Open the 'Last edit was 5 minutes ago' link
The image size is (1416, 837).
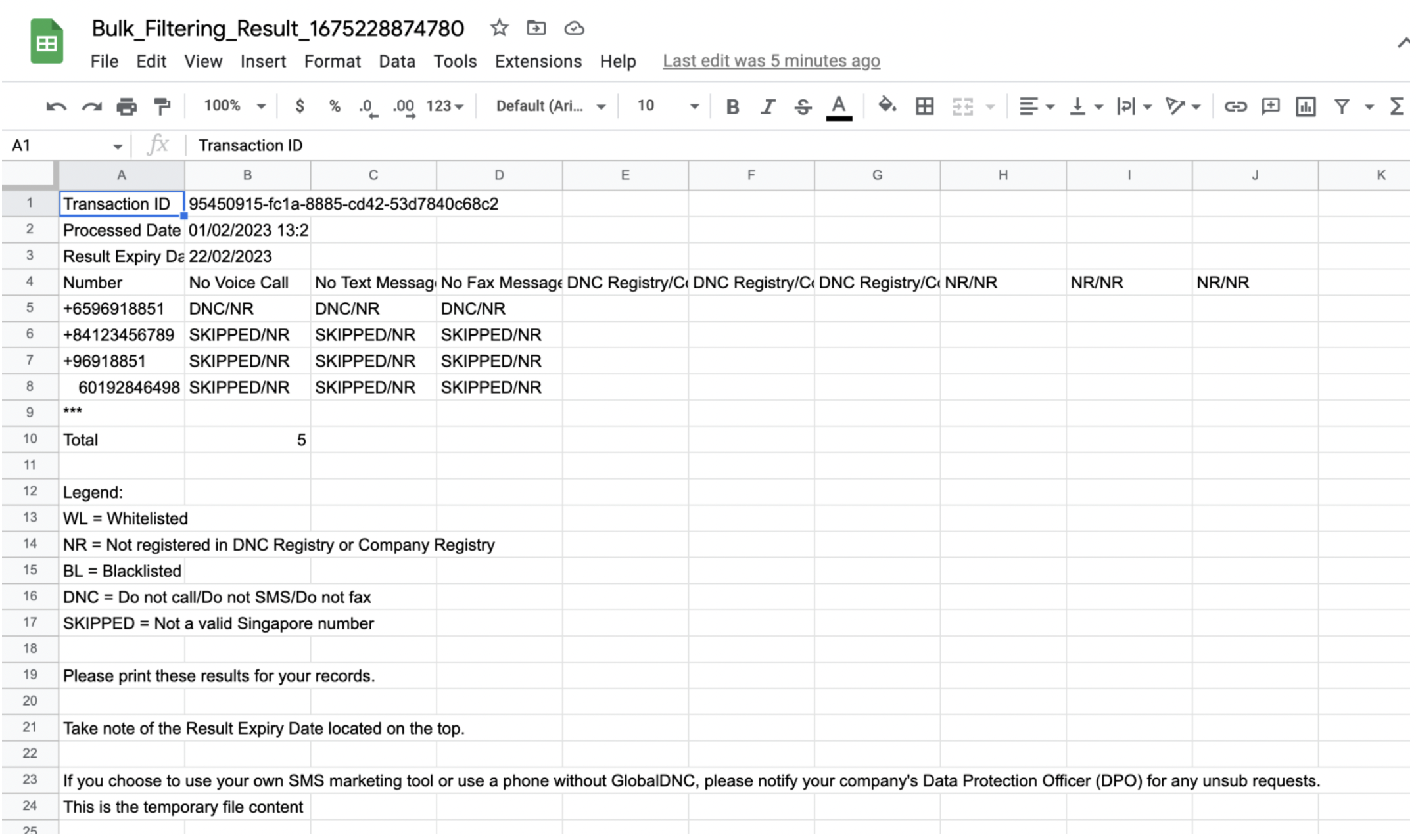[x=771, y=61]
